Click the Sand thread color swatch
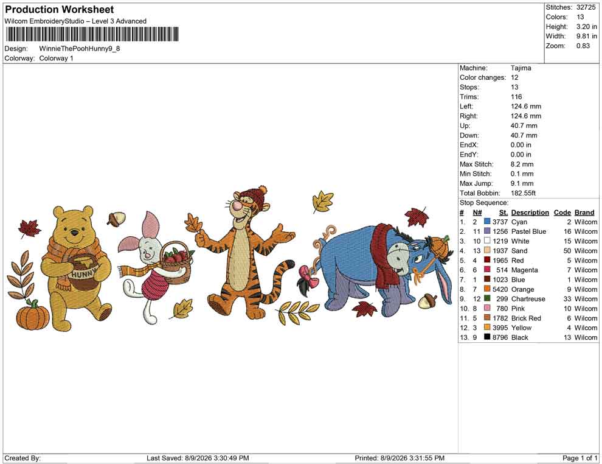 (487, 250)
